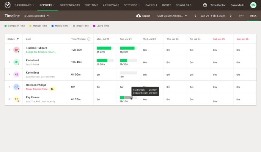
Task: Expand Harrison Phillips' row
Action: click(9, 87)
